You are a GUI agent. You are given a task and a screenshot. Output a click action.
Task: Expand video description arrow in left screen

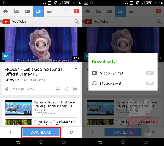tap(76, 69)
